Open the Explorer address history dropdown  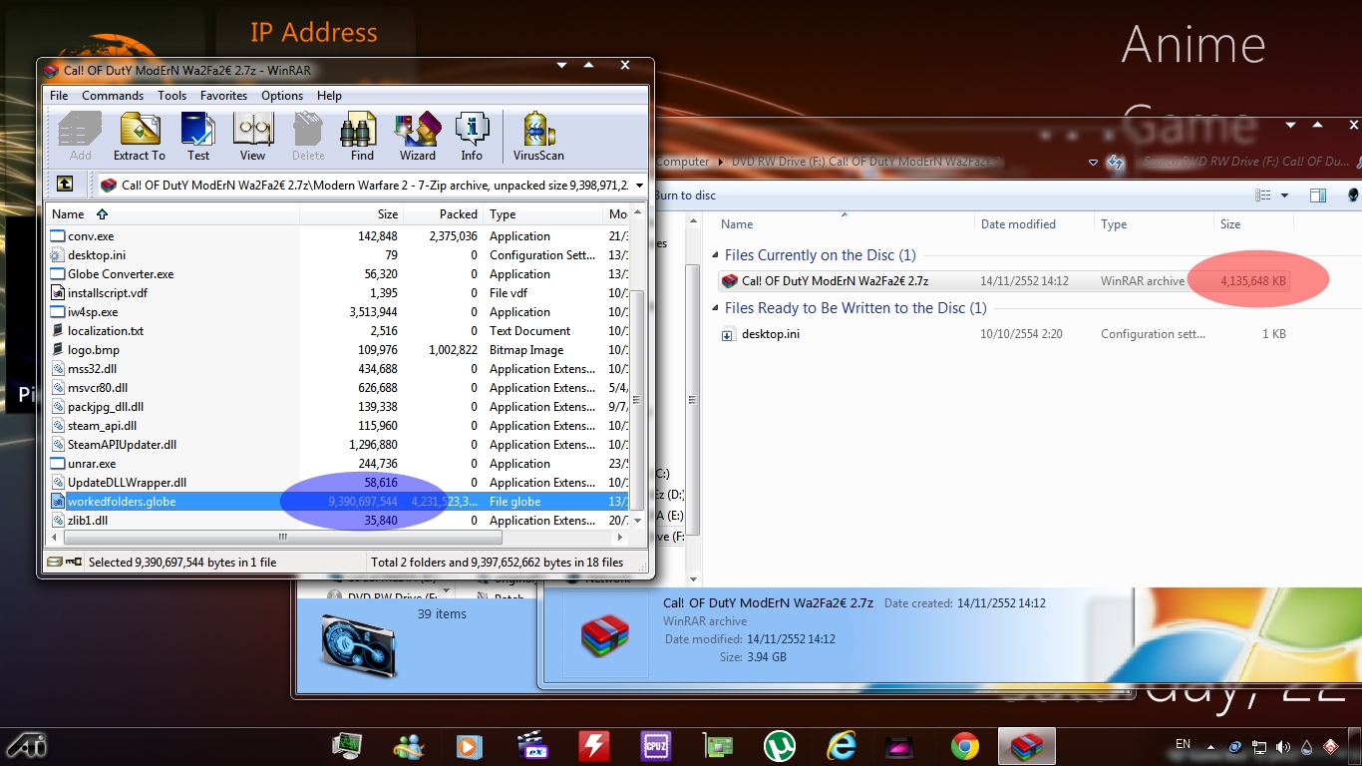point(1094,162)
